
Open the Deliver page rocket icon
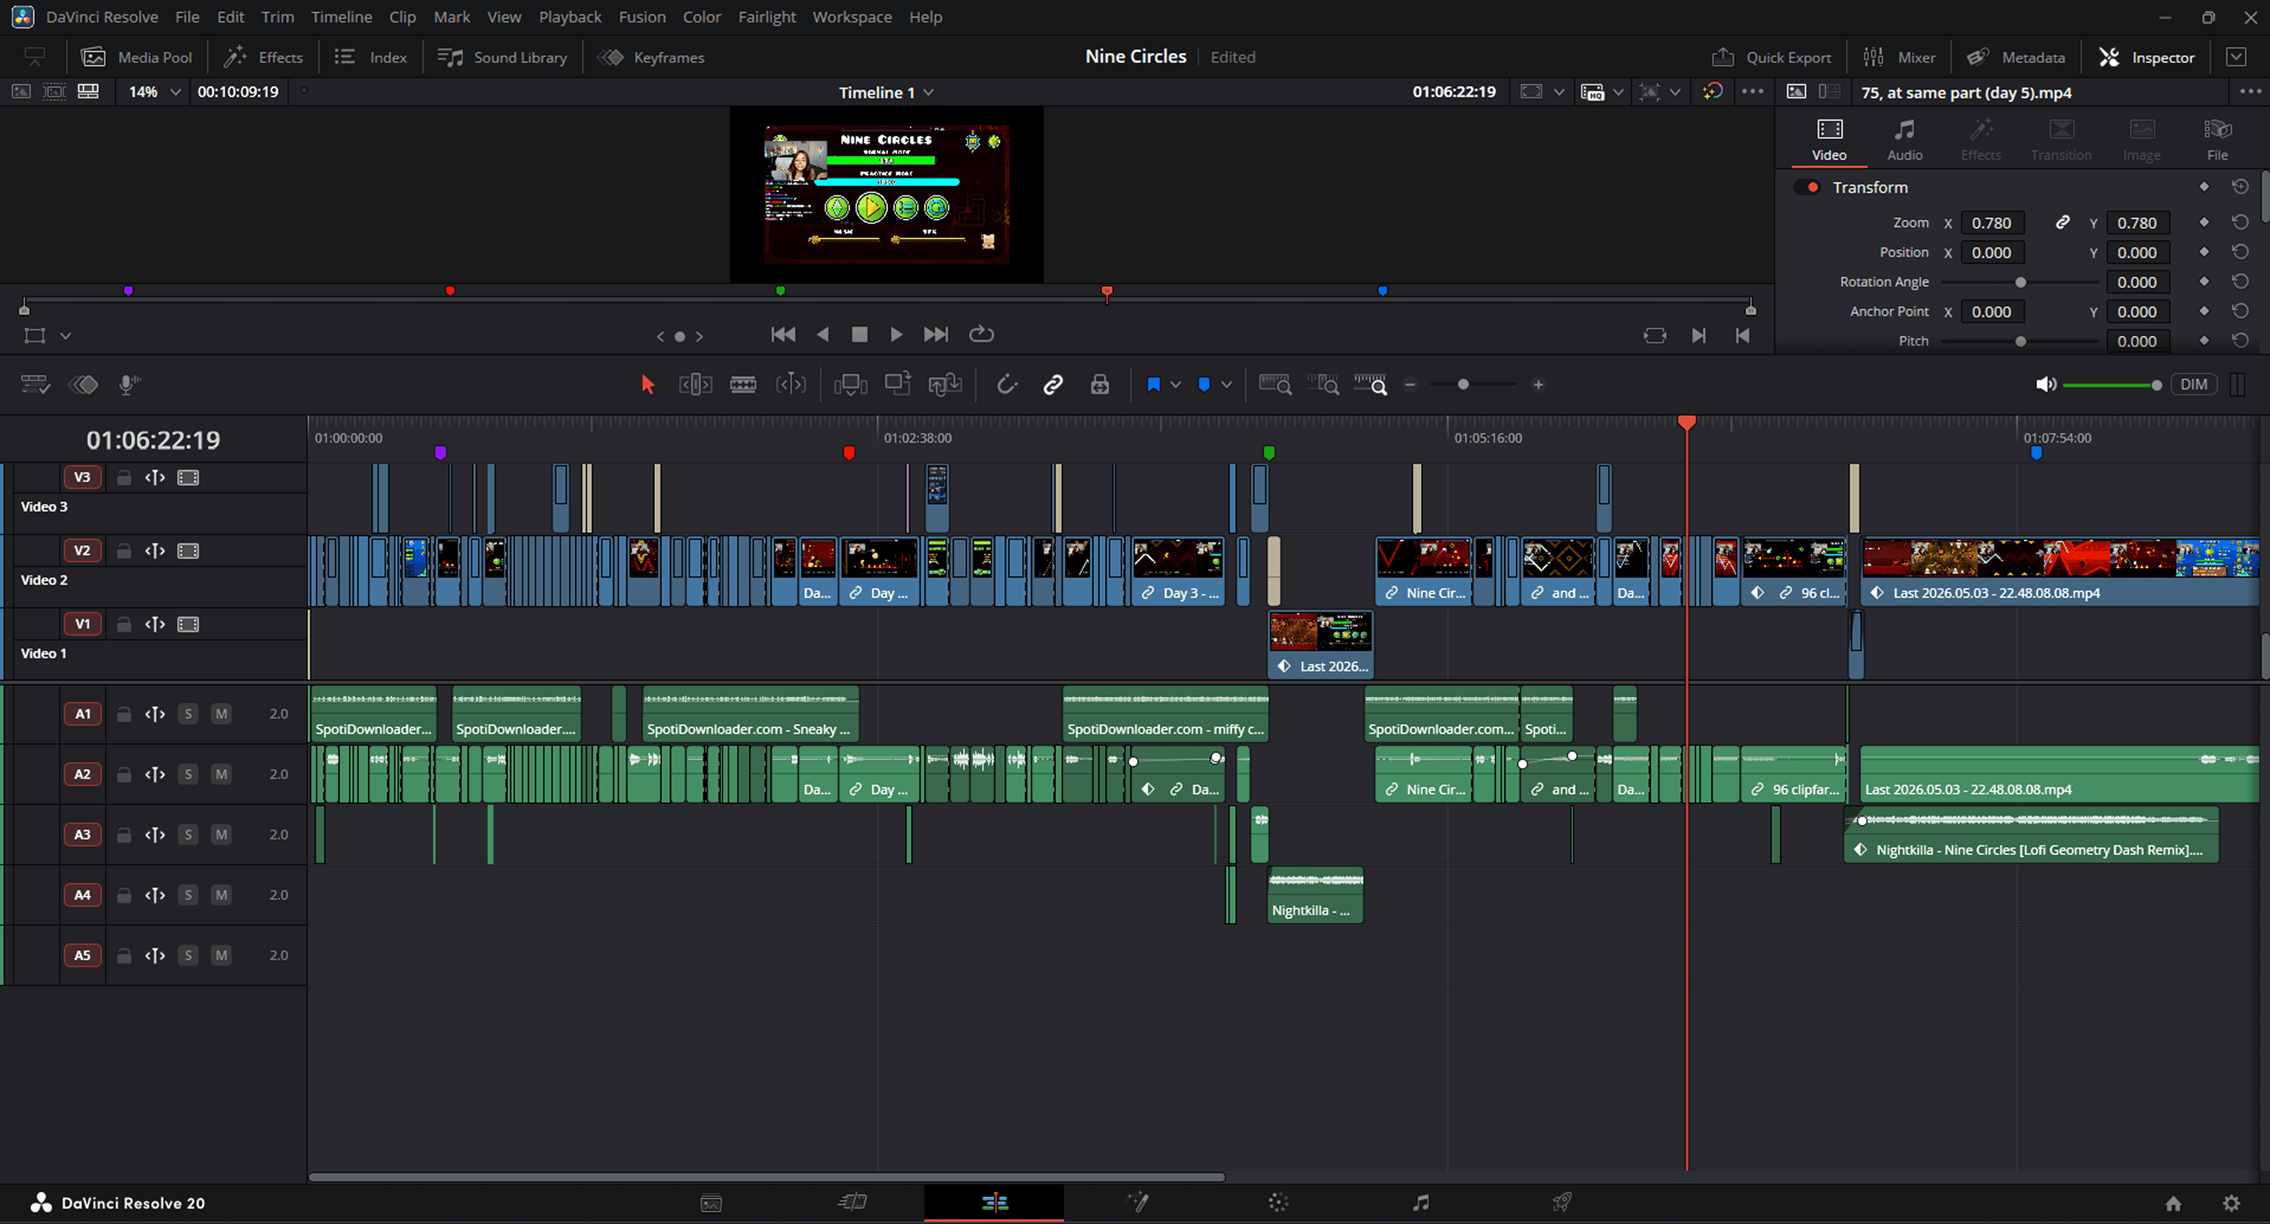pos(1561,1202)
